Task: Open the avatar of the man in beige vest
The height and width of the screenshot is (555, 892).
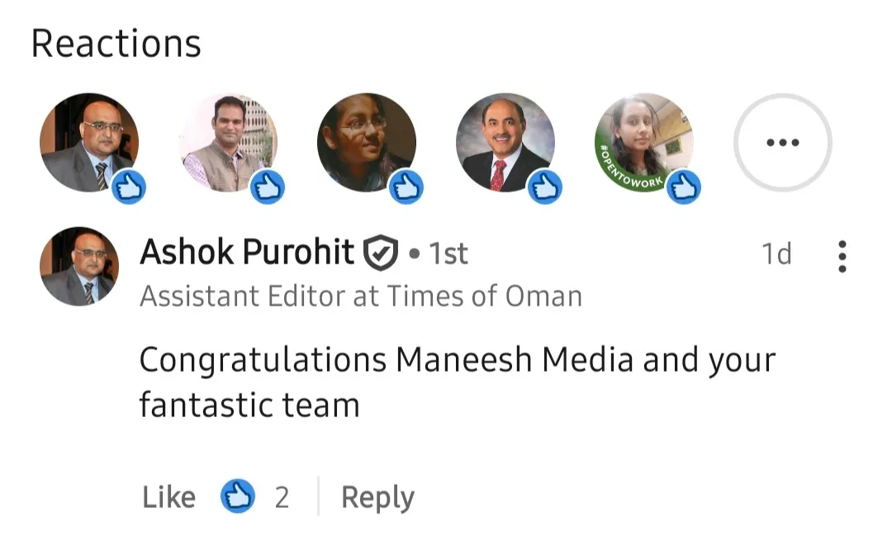Action: tap(227, 140)
